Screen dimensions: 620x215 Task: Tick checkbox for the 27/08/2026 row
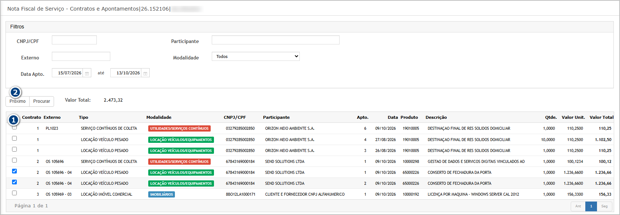pyautogui.click(x=15, y=138)
